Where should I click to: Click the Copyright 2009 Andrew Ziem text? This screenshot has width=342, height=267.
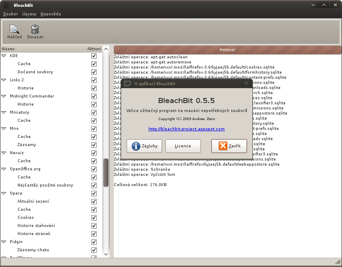(x=187, y=119)
